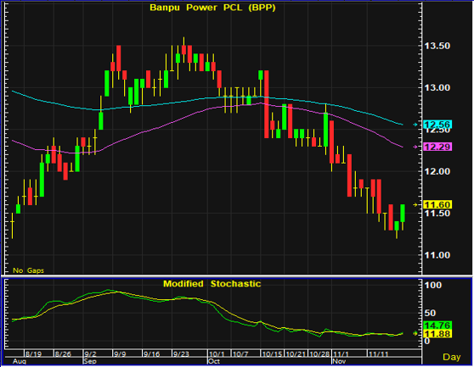Click the chart title Banpu Power PCL (BPP)
Viewport: 474px width, 367px height.
[x=212, y=8]
